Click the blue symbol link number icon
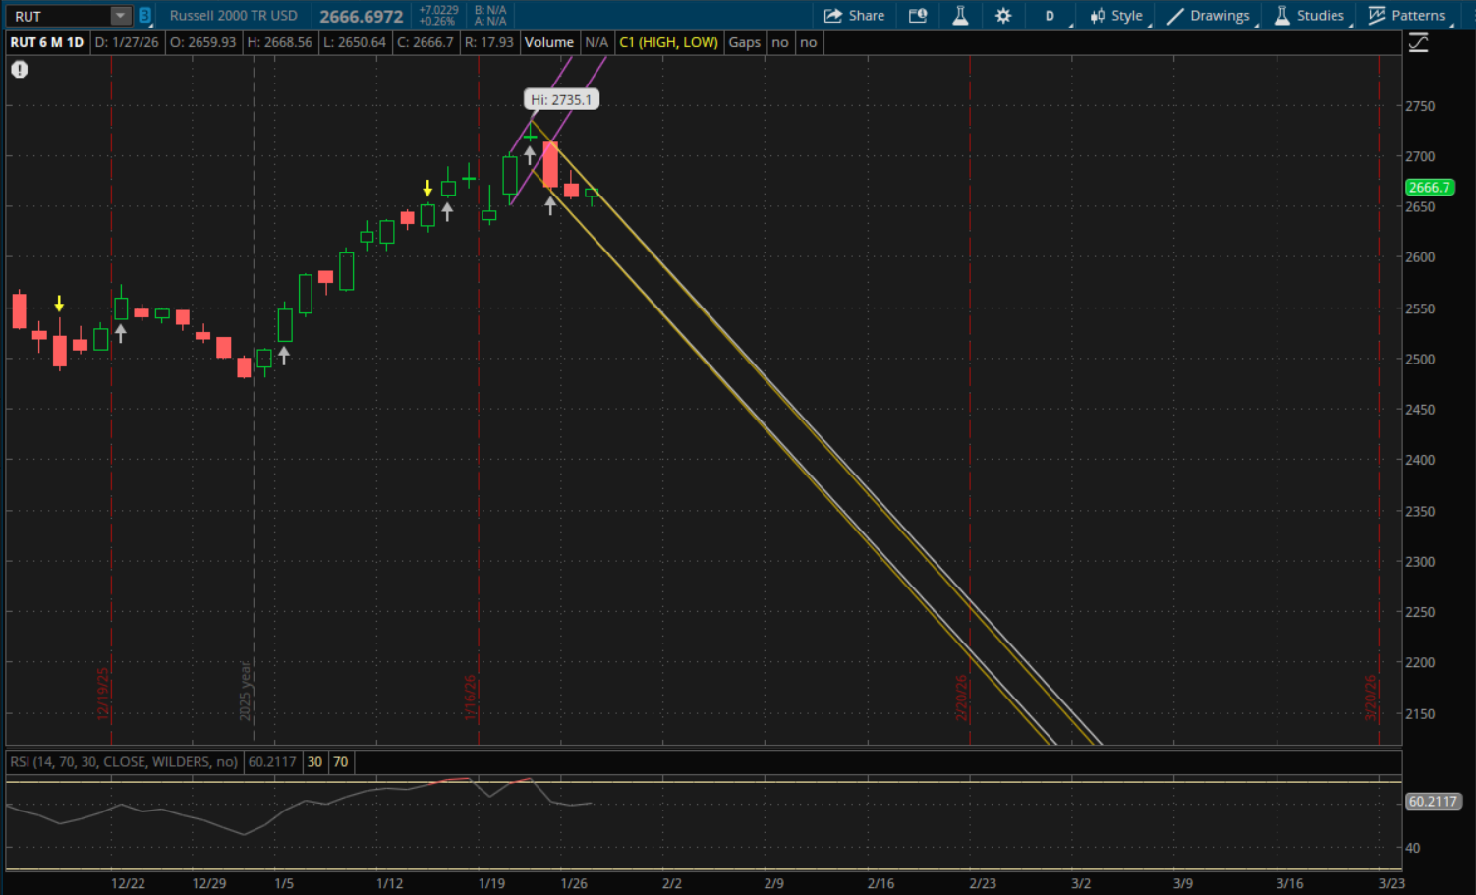This screenshot has width=1476, height=895. coord(144,16)
